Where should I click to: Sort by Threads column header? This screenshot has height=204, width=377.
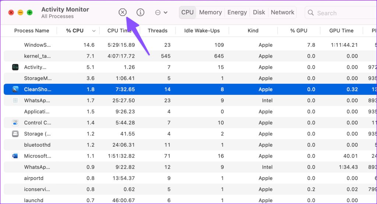[158, 31]
